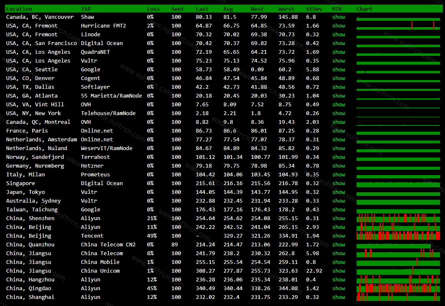Screen dimensions: 445x306
Task: Click show link in QuadraNET row
Action: click(339, 52)
